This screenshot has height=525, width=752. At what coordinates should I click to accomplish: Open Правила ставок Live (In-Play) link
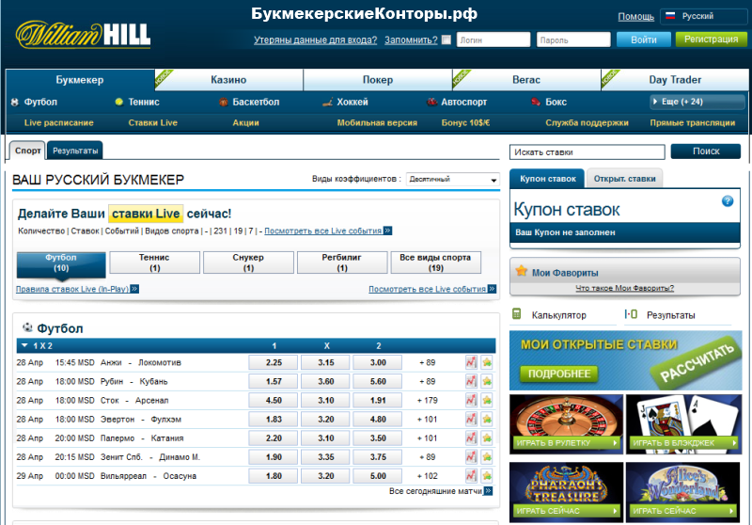pyautogui.click(x=77, y=289)
